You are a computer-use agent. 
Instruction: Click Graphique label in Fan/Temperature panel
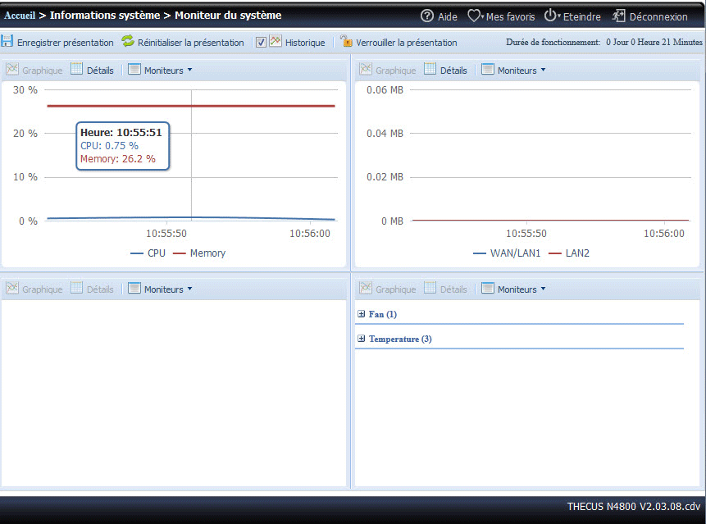396,289
